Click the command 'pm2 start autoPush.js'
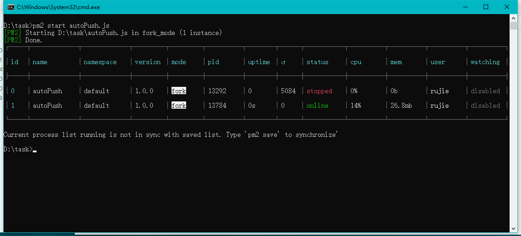 tap(71, 25)
